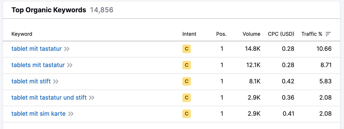Click intent badge C for tablets mit tastatur
344x129 pixels.
tap(186, 65)
